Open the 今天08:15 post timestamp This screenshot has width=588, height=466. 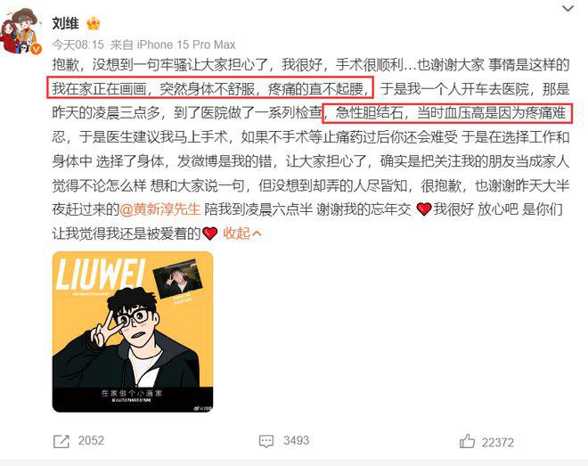78,45
